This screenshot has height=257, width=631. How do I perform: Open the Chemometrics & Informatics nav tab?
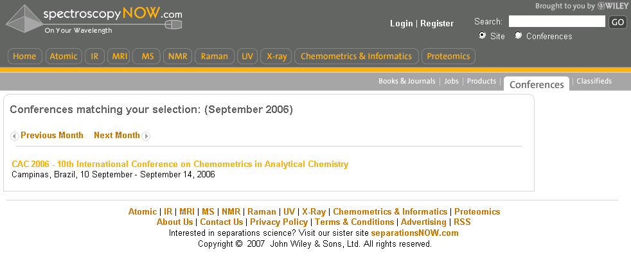pos(356,57)
